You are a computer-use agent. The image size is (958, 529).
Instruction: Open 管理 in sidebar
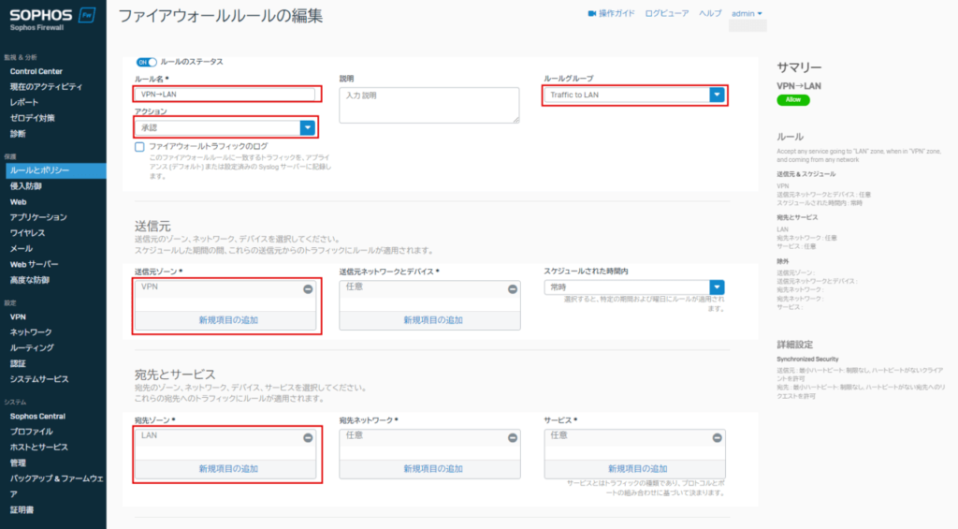[x=18, y=463]
